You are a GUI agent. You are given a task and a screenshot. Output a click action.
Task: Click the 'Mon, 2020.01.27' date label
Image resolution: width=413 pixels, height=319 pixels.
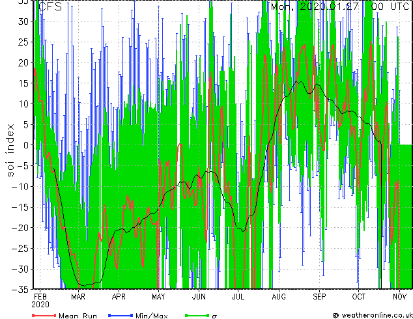(315, 7)
